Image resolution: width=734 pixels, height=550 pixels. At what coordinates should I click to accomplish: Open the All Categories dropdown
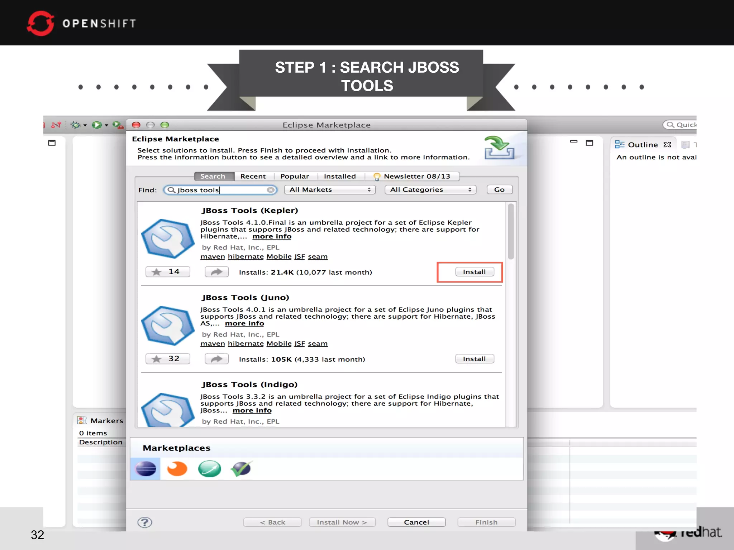[430, 190]
